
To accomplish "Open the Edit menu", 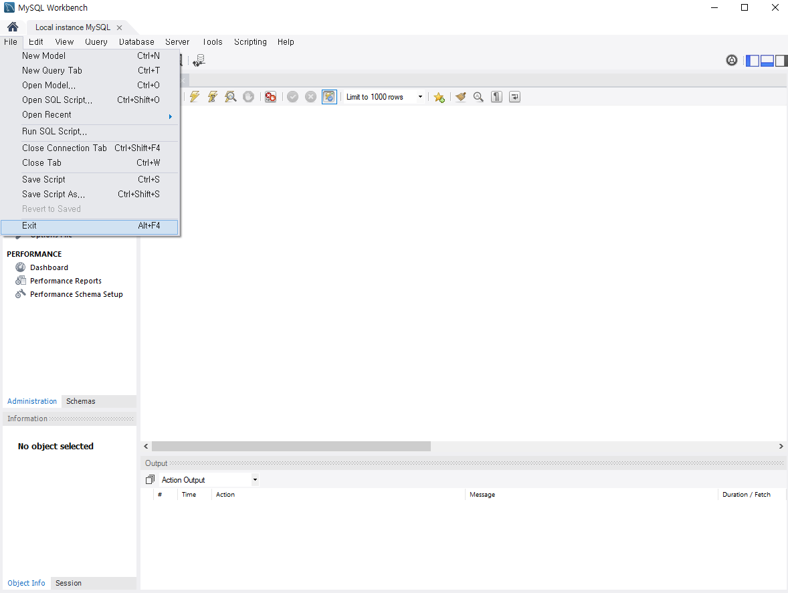I will pos(35,41).
